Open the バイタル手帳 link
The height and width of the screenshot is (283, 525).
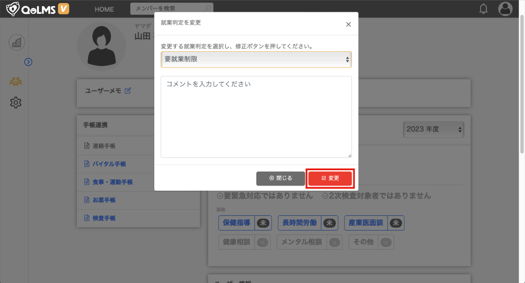pyautogui.click(x=109, y=164)
